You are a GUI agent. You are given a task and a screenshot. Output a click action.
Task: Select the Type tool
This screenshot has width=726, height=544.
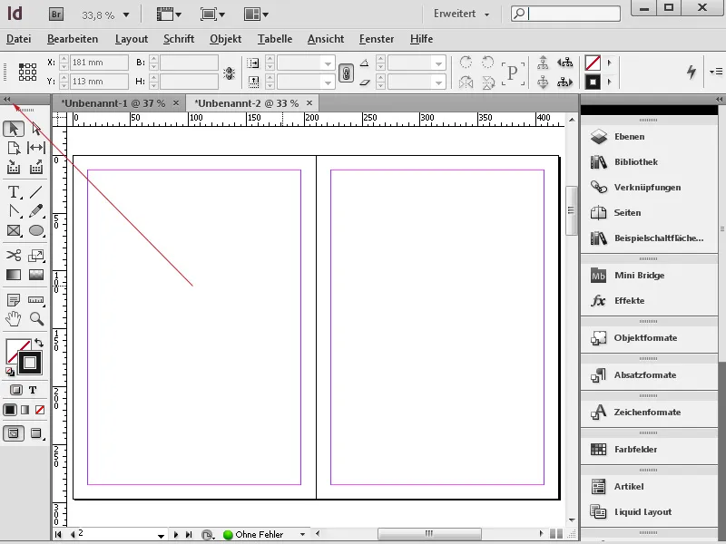tap(12, 191)
